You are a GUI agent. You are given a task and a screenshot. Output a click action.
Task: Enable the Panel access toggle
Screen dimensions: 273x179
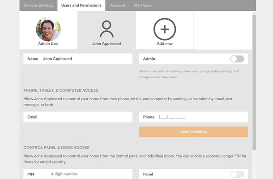237,174
